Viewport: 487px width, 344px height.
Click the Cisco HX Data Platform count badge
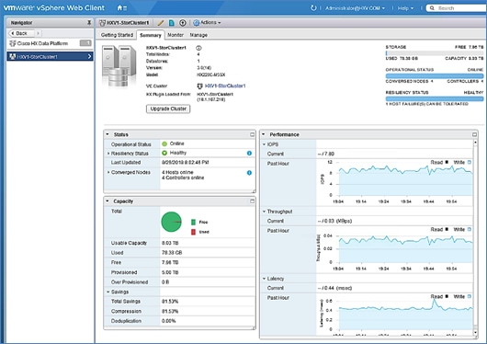(85, 43)
